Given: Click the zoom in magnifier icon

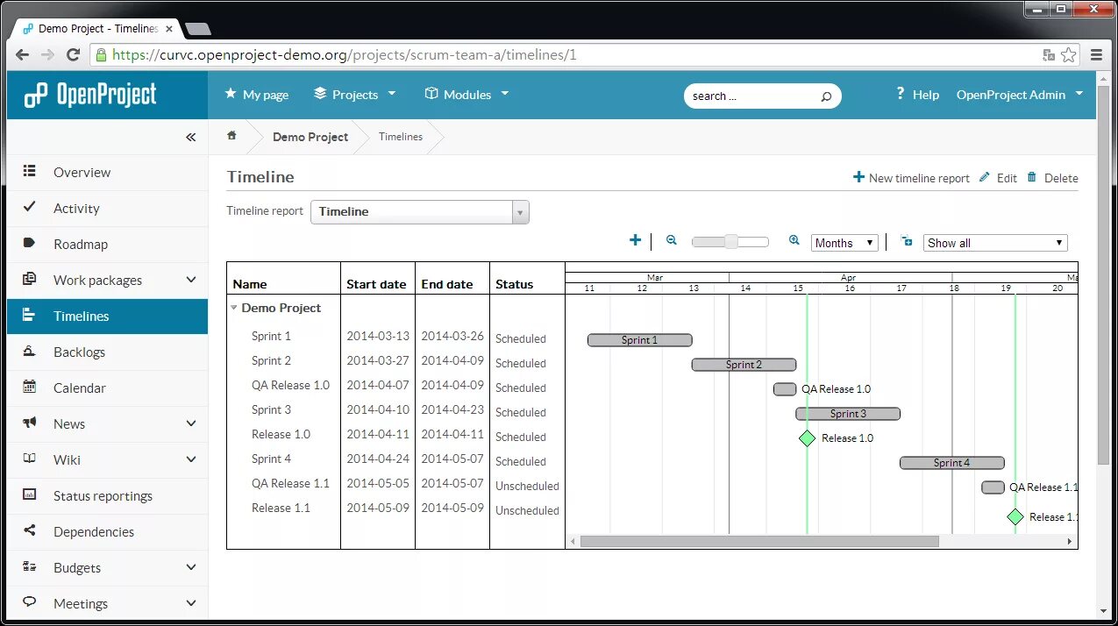Looking at the screenshot, I should [794, 240].
